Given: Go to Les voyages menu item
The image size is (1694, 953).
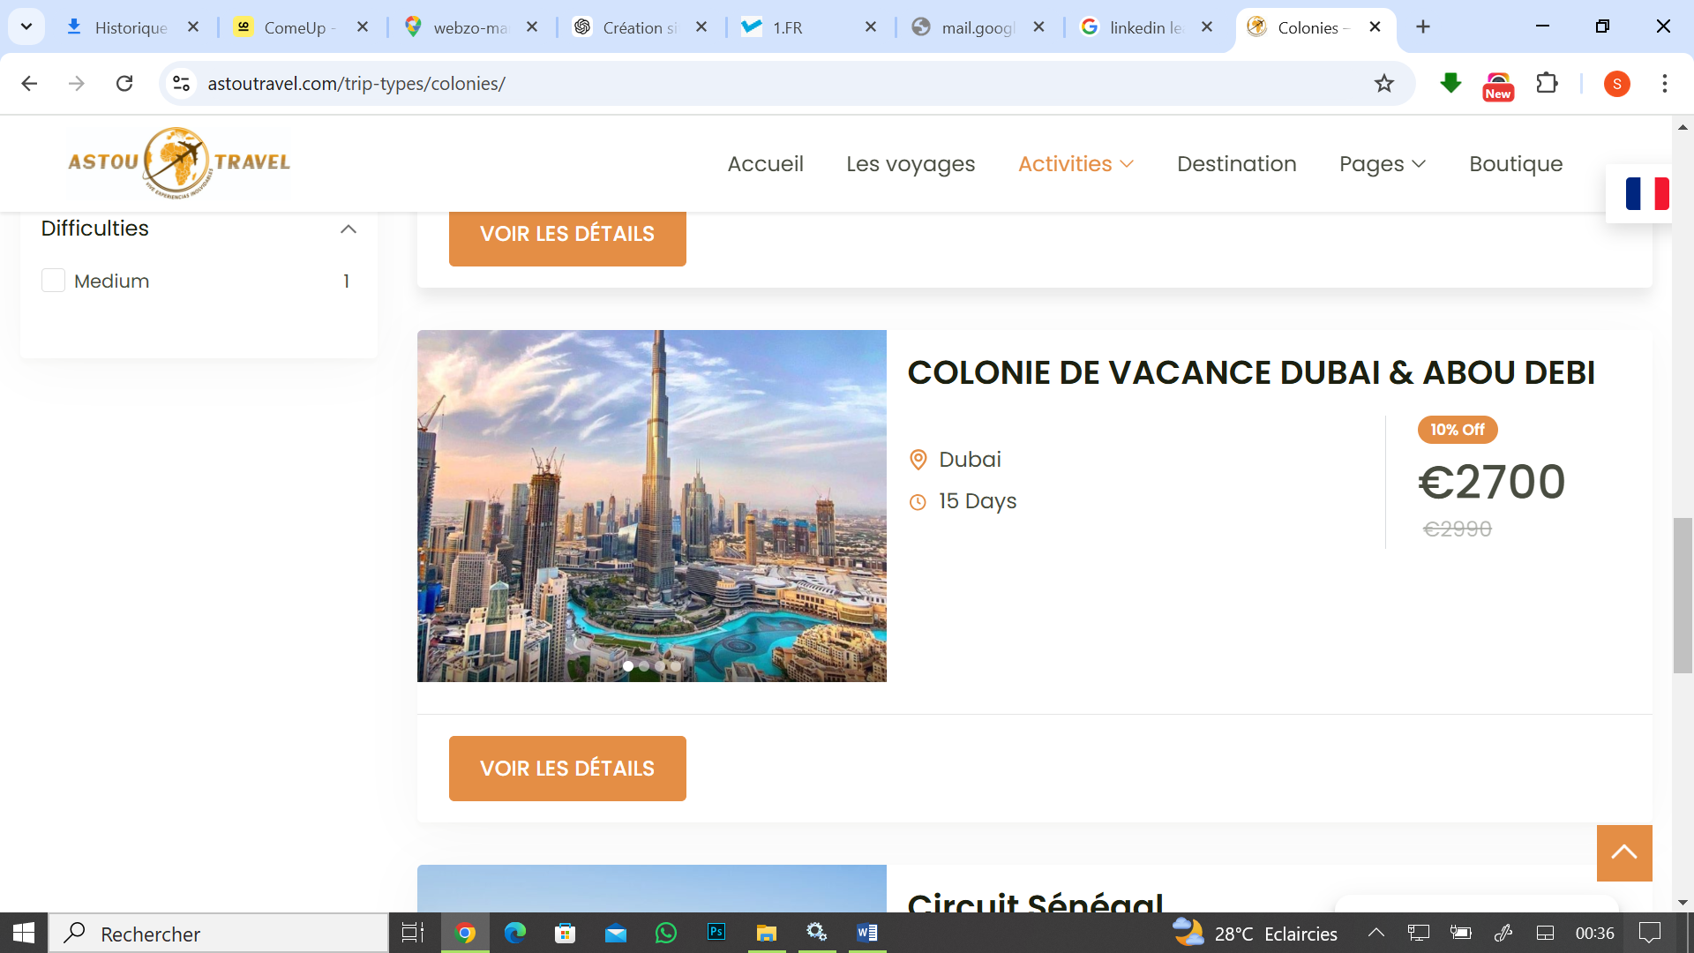Looking at the screenshot, I should tap(911, 164).
